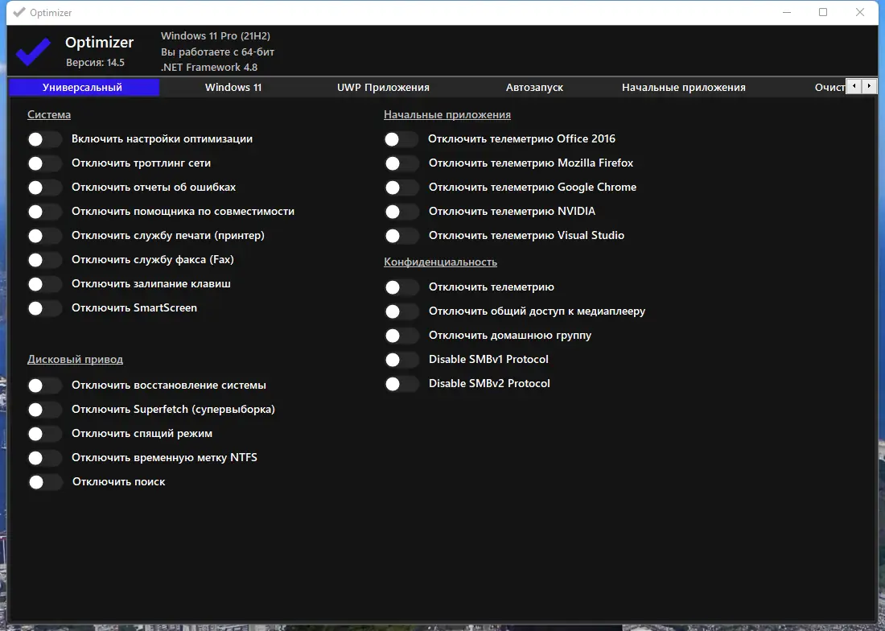Toggle Отключить SmartScreen switch
The height and width of the screenshot is (631, 885).
[x=44, y=308]
